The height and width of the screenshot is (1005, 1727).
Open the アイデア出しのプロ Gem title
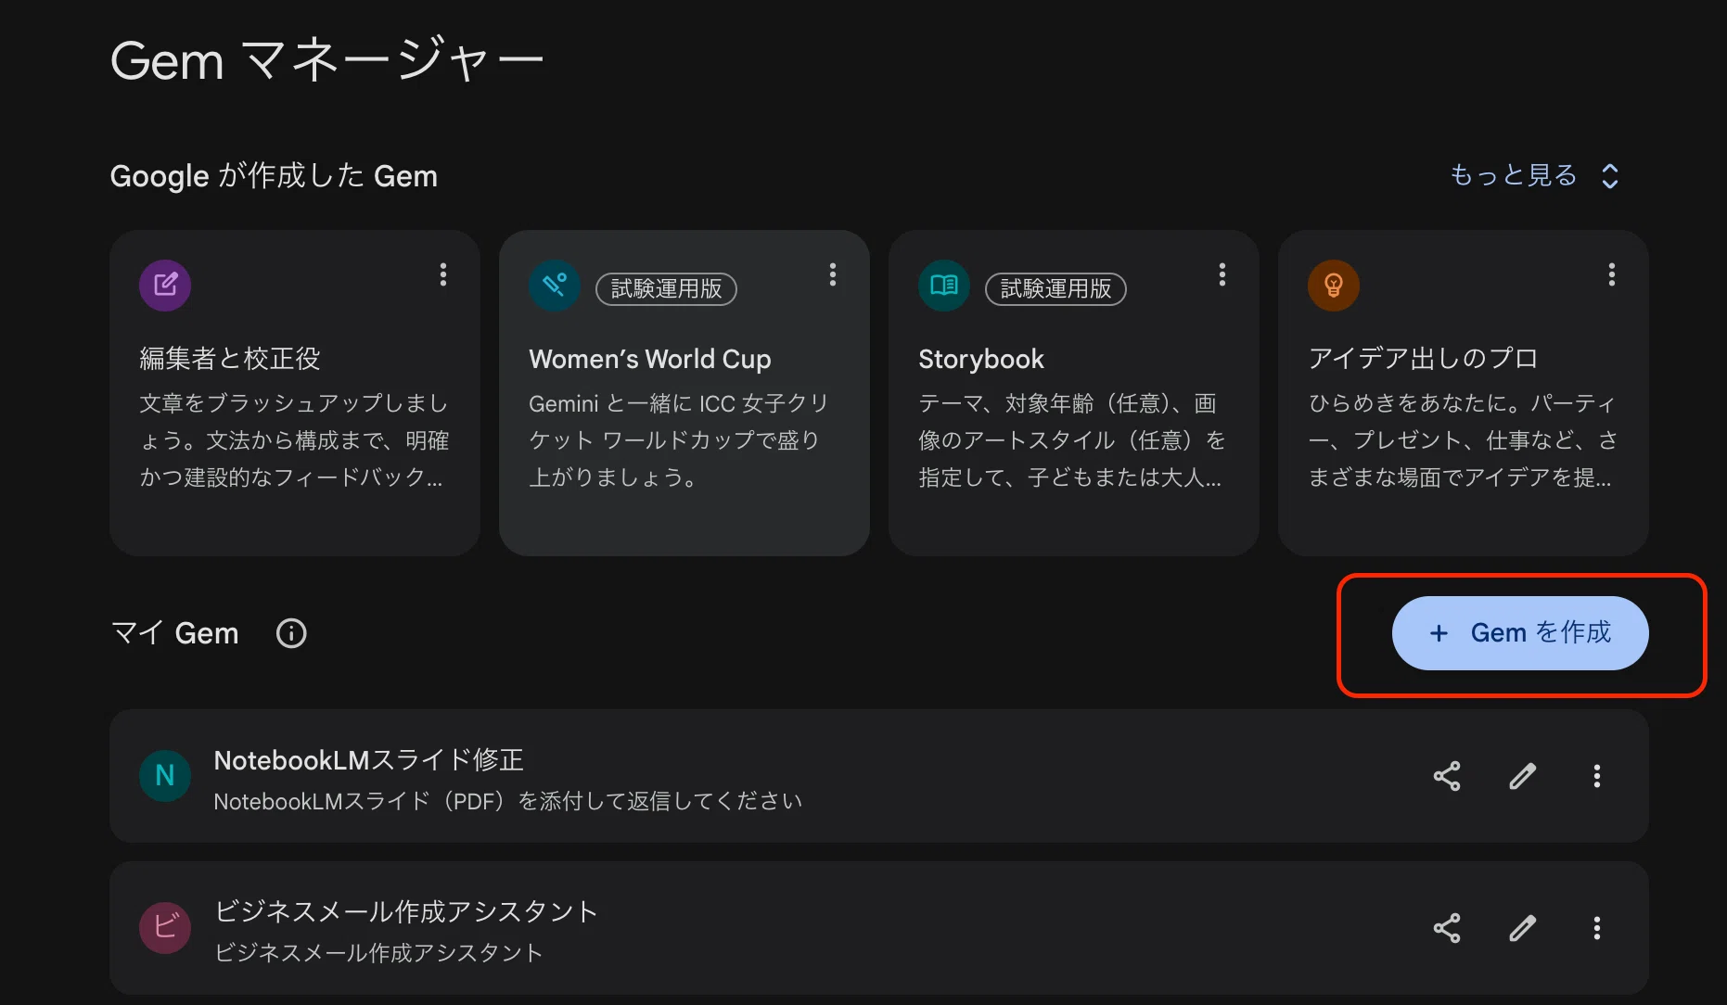(x=1423, y=359)
